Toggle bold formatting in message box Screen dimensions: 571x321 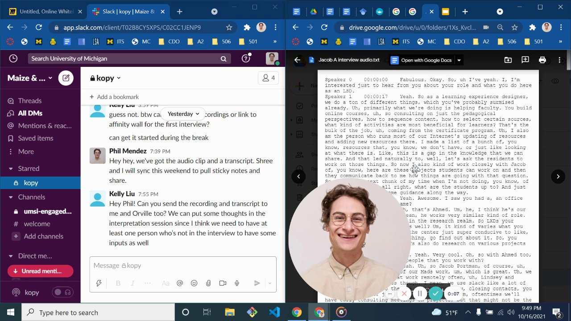click(x=118, y=283)
